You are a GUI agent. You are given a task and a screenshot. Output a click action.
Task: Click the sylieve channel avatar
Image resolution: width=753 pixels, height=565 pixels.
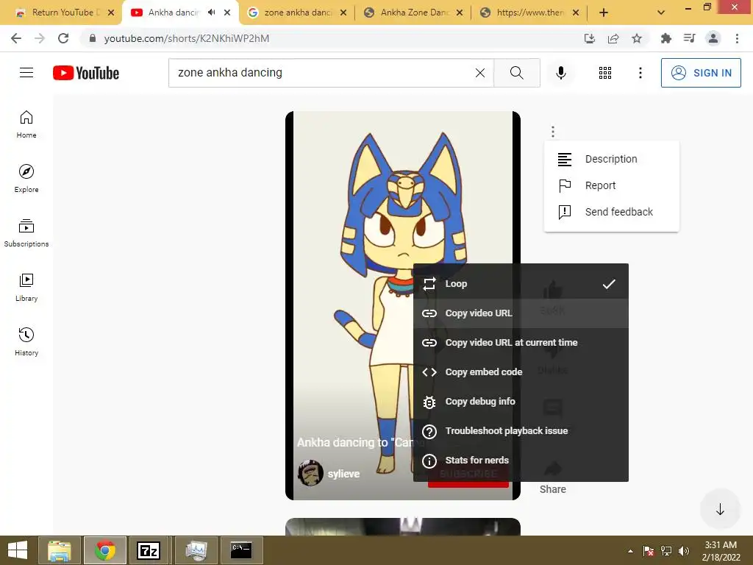[310, 473]
